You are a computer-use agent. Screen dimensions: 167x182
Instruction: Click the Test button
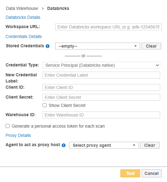[130, 173]
